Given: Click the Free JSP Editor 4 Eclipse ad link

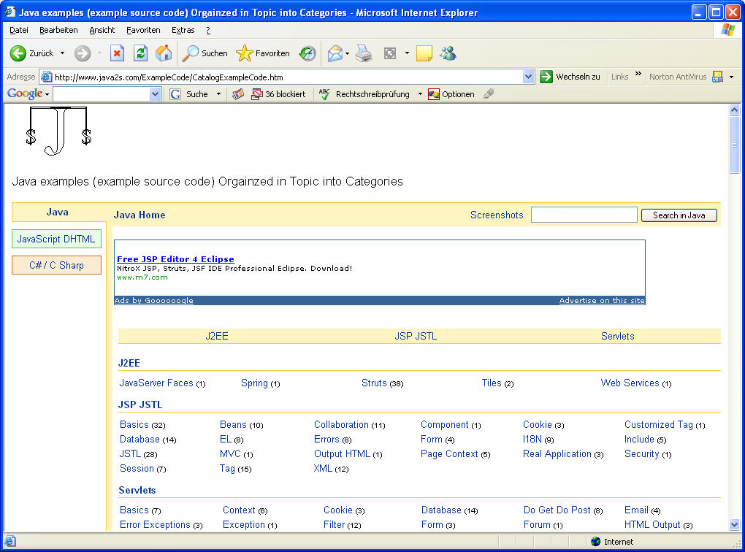Looking at the screenshot, I should (x=175, y=259).
